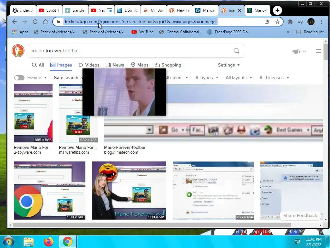Open the Extensions puzzle menu

(290, 22)
